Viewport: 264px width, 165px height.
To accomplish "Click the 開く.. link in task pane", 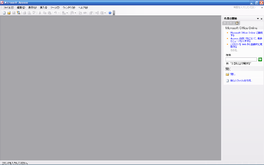I will (233, 74).
